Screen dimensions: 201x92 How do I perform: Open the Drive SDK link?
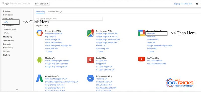tap(151, 36)
